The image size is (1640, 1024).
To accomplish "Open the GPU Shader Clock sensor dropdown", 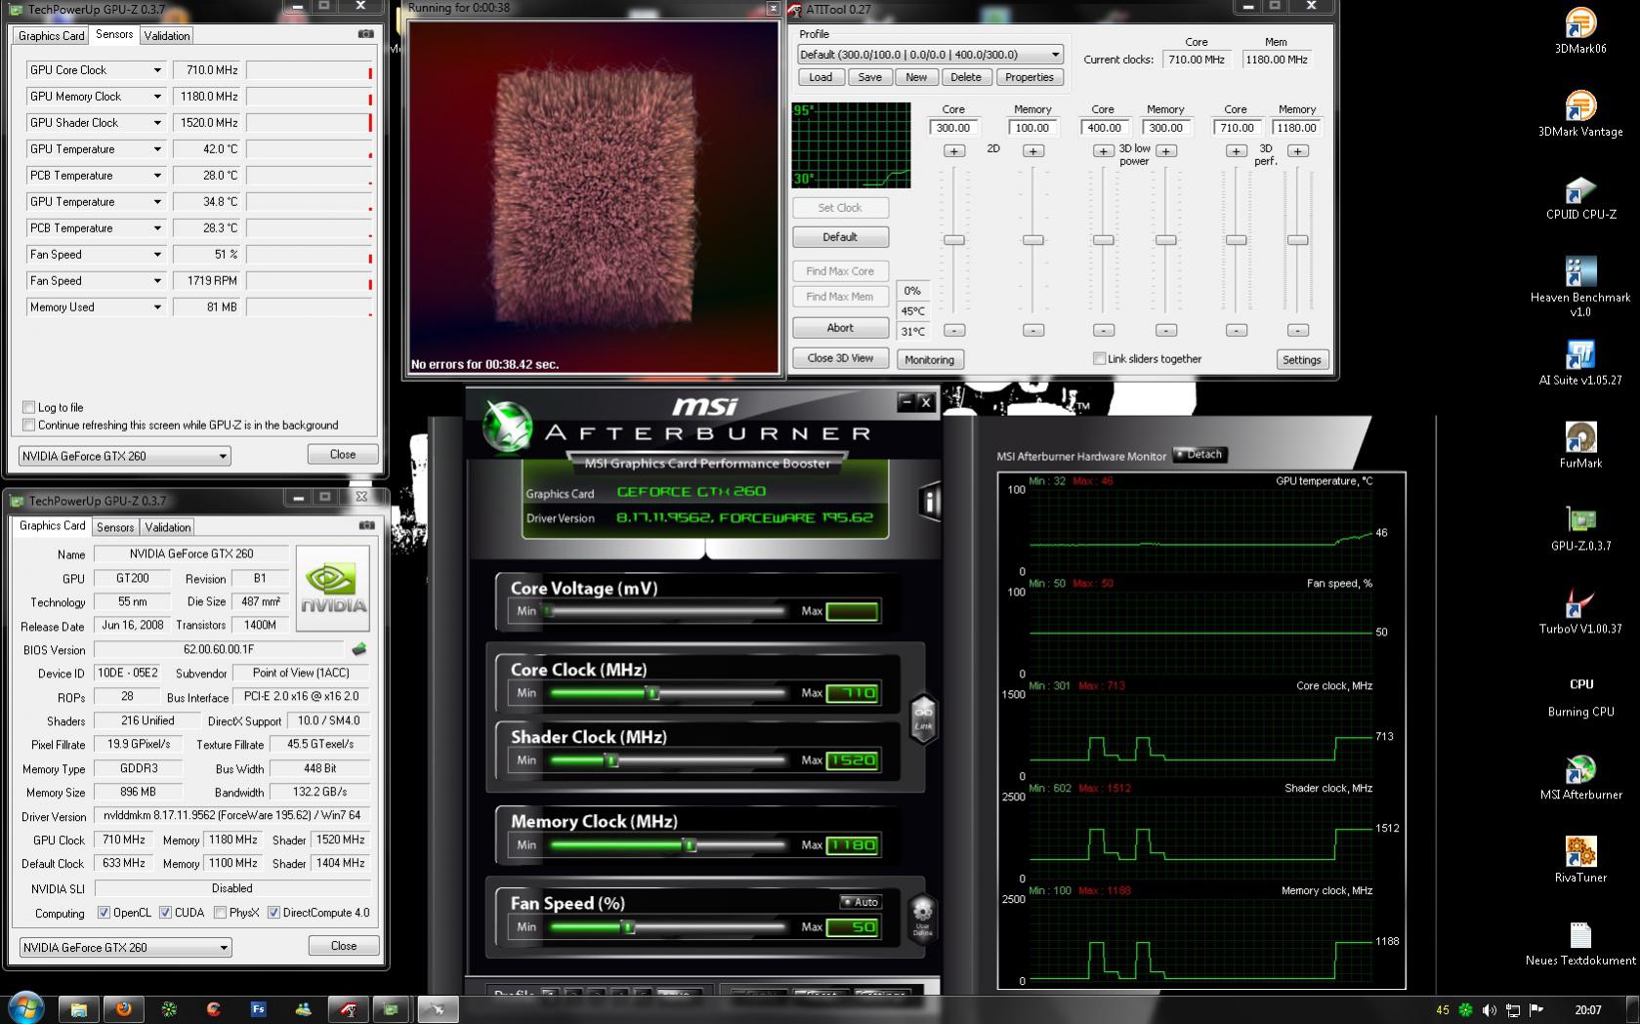I will [x=156, y=123].
